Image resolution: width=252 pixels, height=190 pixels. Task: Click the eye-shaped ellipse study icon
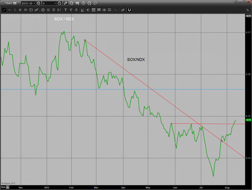(x=104, y=10)
